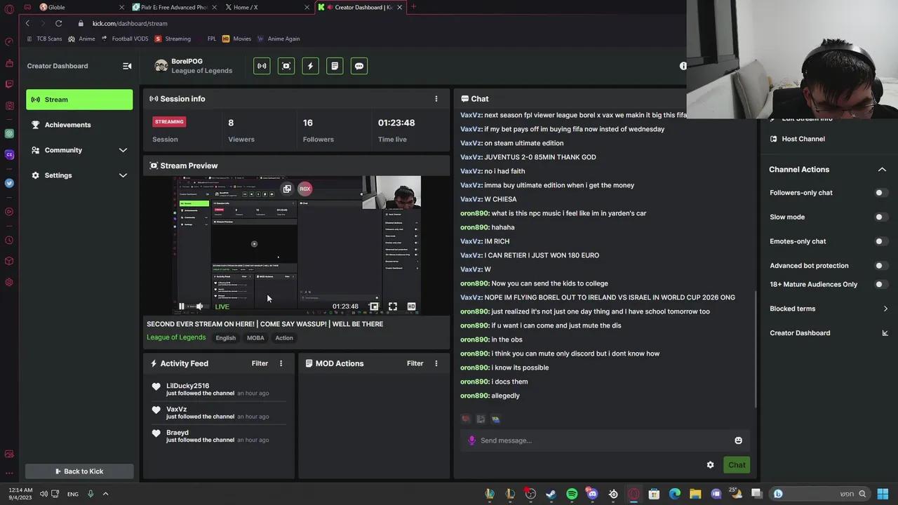Turn on Slow mode
The width and height of the screenshot is (898, 505).
pyautogui.click(x=880, y=217)
